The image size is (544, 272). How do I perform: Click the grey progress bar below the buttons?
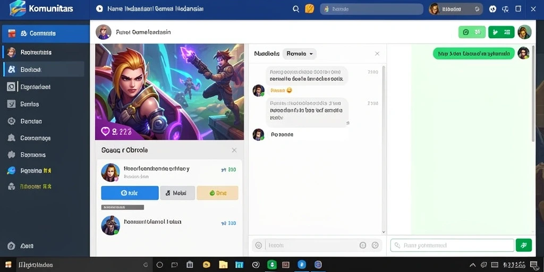coord(123,207)
